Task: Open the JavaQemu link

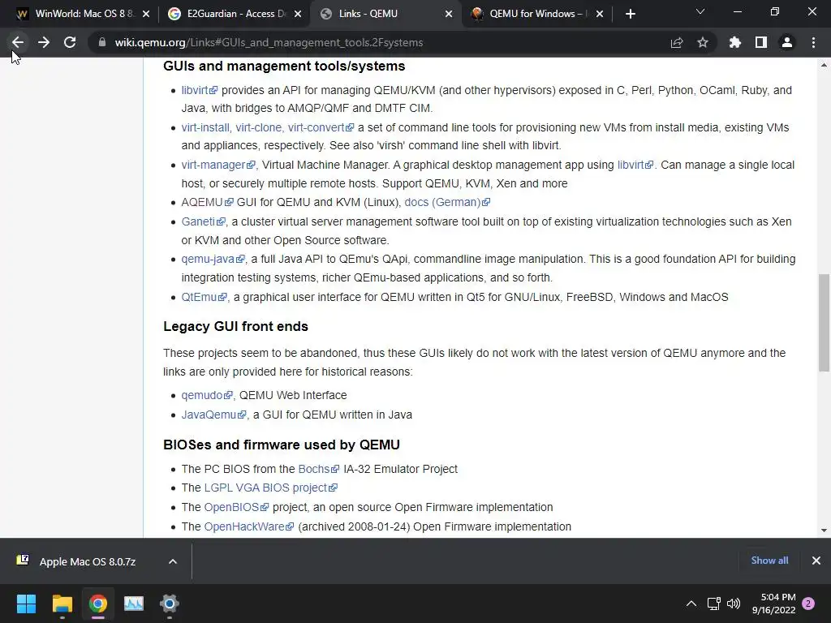Action: point(213,415)
